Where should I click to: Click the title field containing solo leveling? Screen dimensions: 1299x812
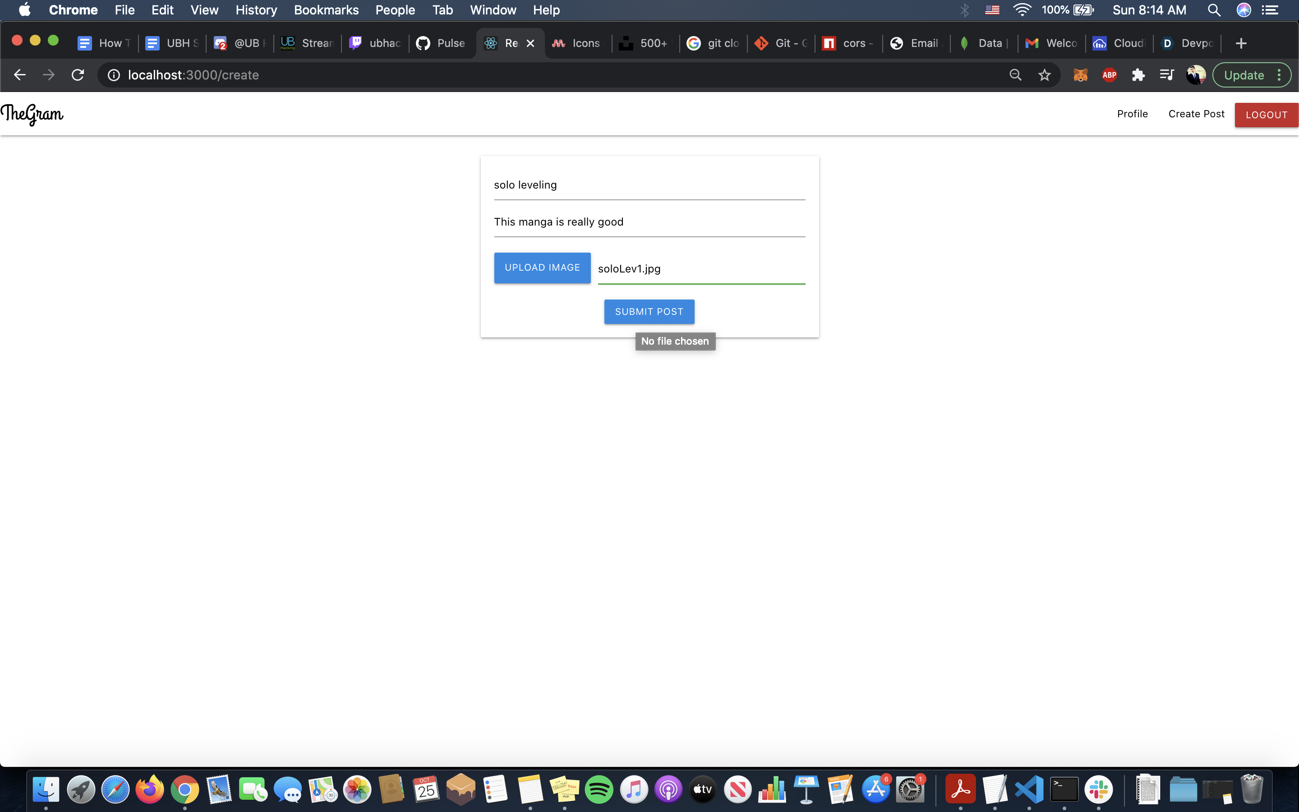(x=649, y=185)
